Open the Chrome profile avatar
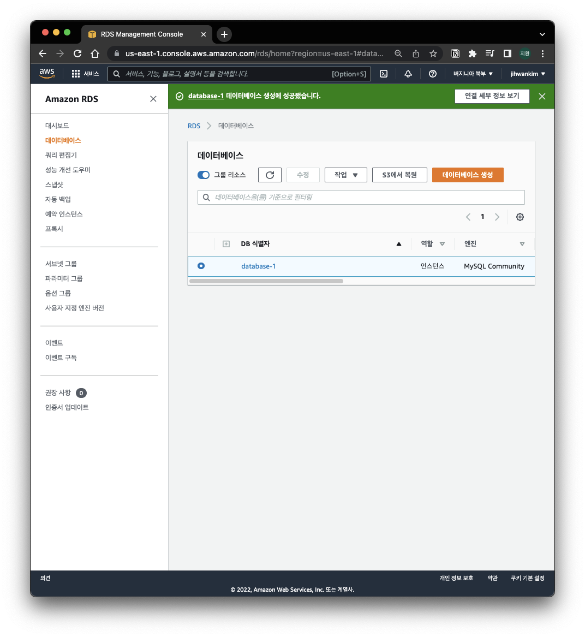The width and height of the screenshot is (585, 637). (x=525, y=53)
